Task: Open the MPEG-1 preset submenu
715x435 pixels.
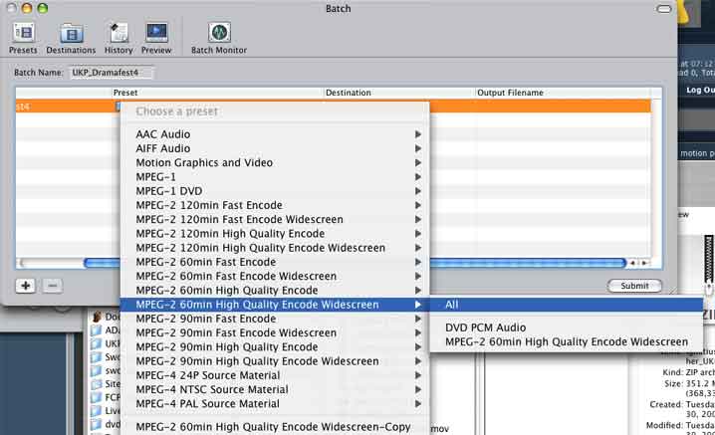Action: coord(275,177)
